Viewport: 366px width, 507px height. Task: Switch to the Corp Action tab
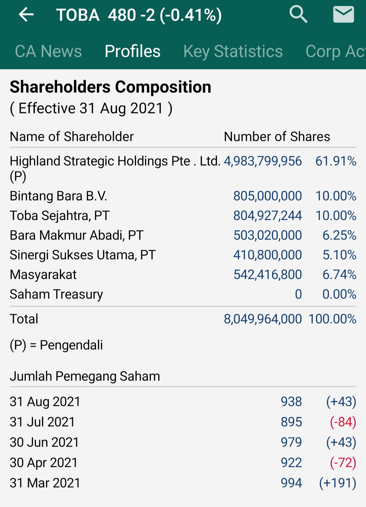pos(335,52)
